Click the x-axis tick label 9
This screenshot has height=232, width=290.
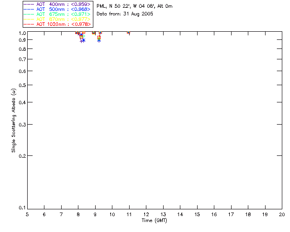pos(95,214)
